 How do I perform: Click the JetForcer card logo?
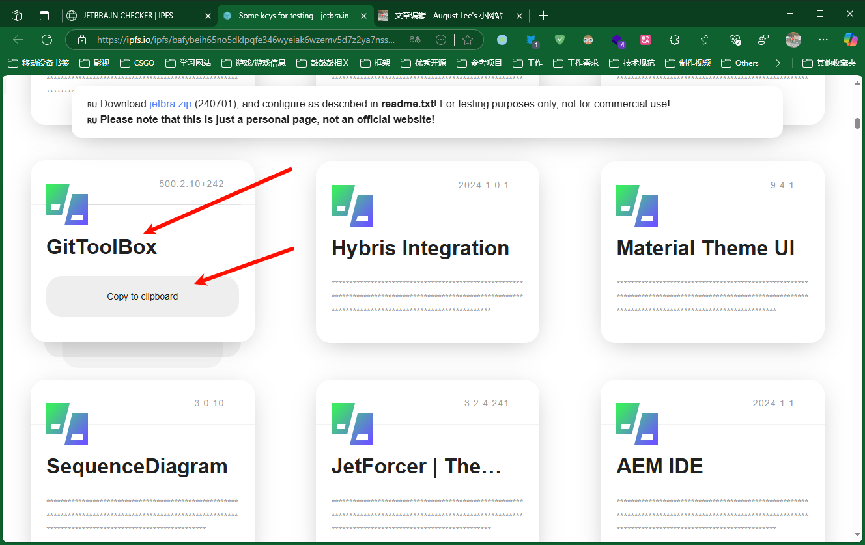coord(352,424)
